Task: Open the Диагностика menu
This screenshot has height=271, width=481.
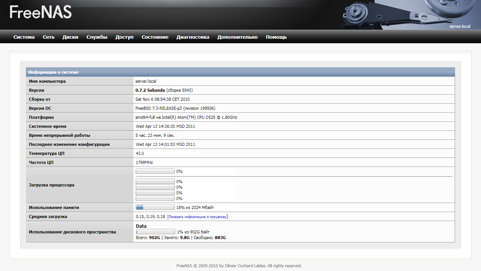Action: tap(193, 37)
